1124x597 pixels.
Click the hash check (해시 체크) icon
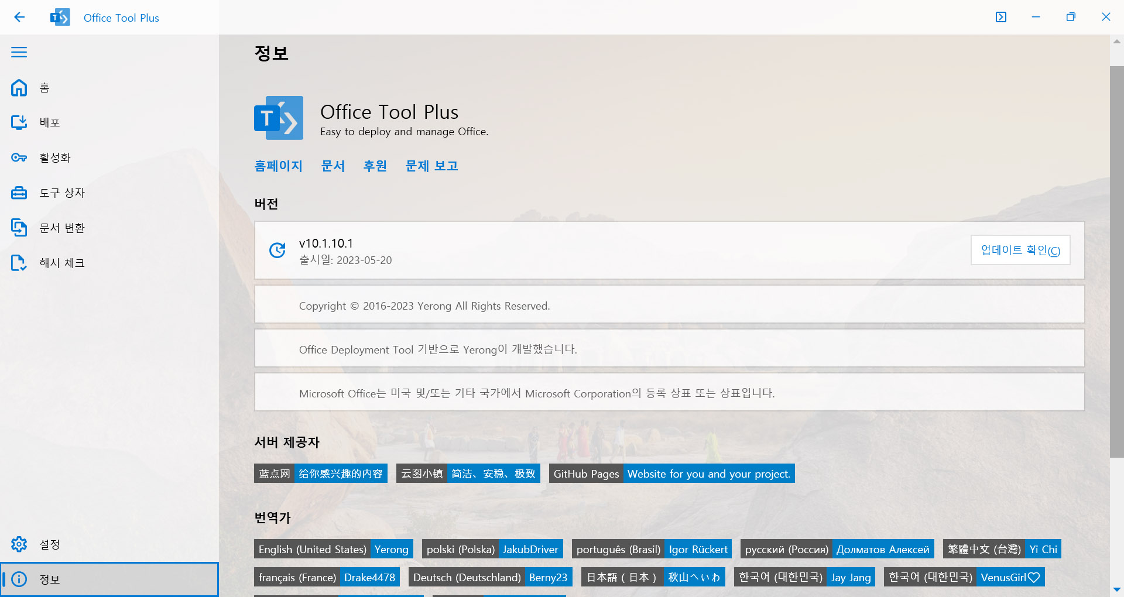[19, 263]
